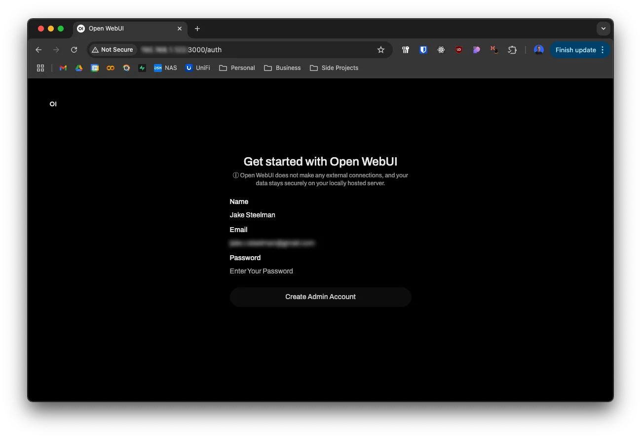Open the multicolor circle bookmark
The height and width of the screenshot is (438, 641).
click(126, 68)
